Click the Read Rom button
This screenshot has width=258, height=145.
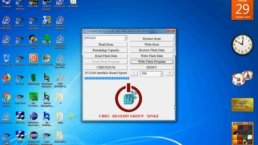pyautogui.click(x=106, y=45)
